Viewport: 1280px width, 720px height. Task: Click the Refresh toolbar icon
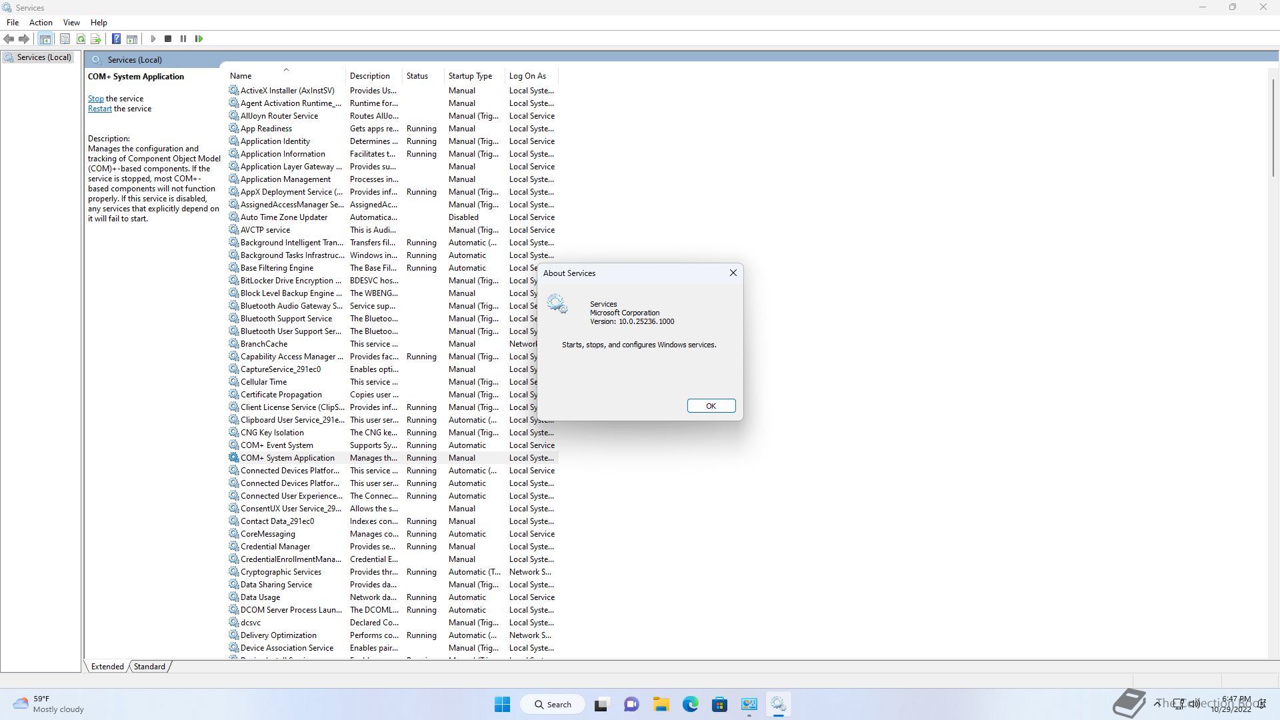point(81,39)
